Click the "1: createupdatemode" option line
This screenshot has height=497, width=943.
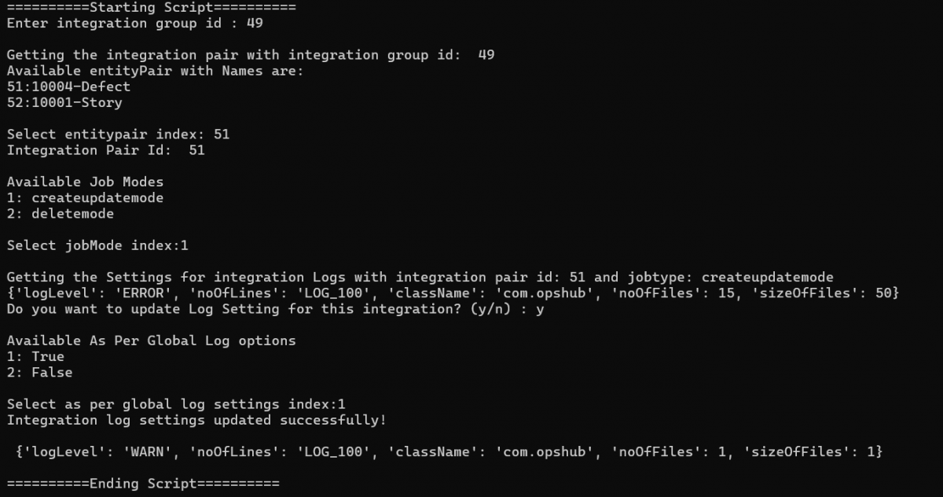click(x=85, y=197)
